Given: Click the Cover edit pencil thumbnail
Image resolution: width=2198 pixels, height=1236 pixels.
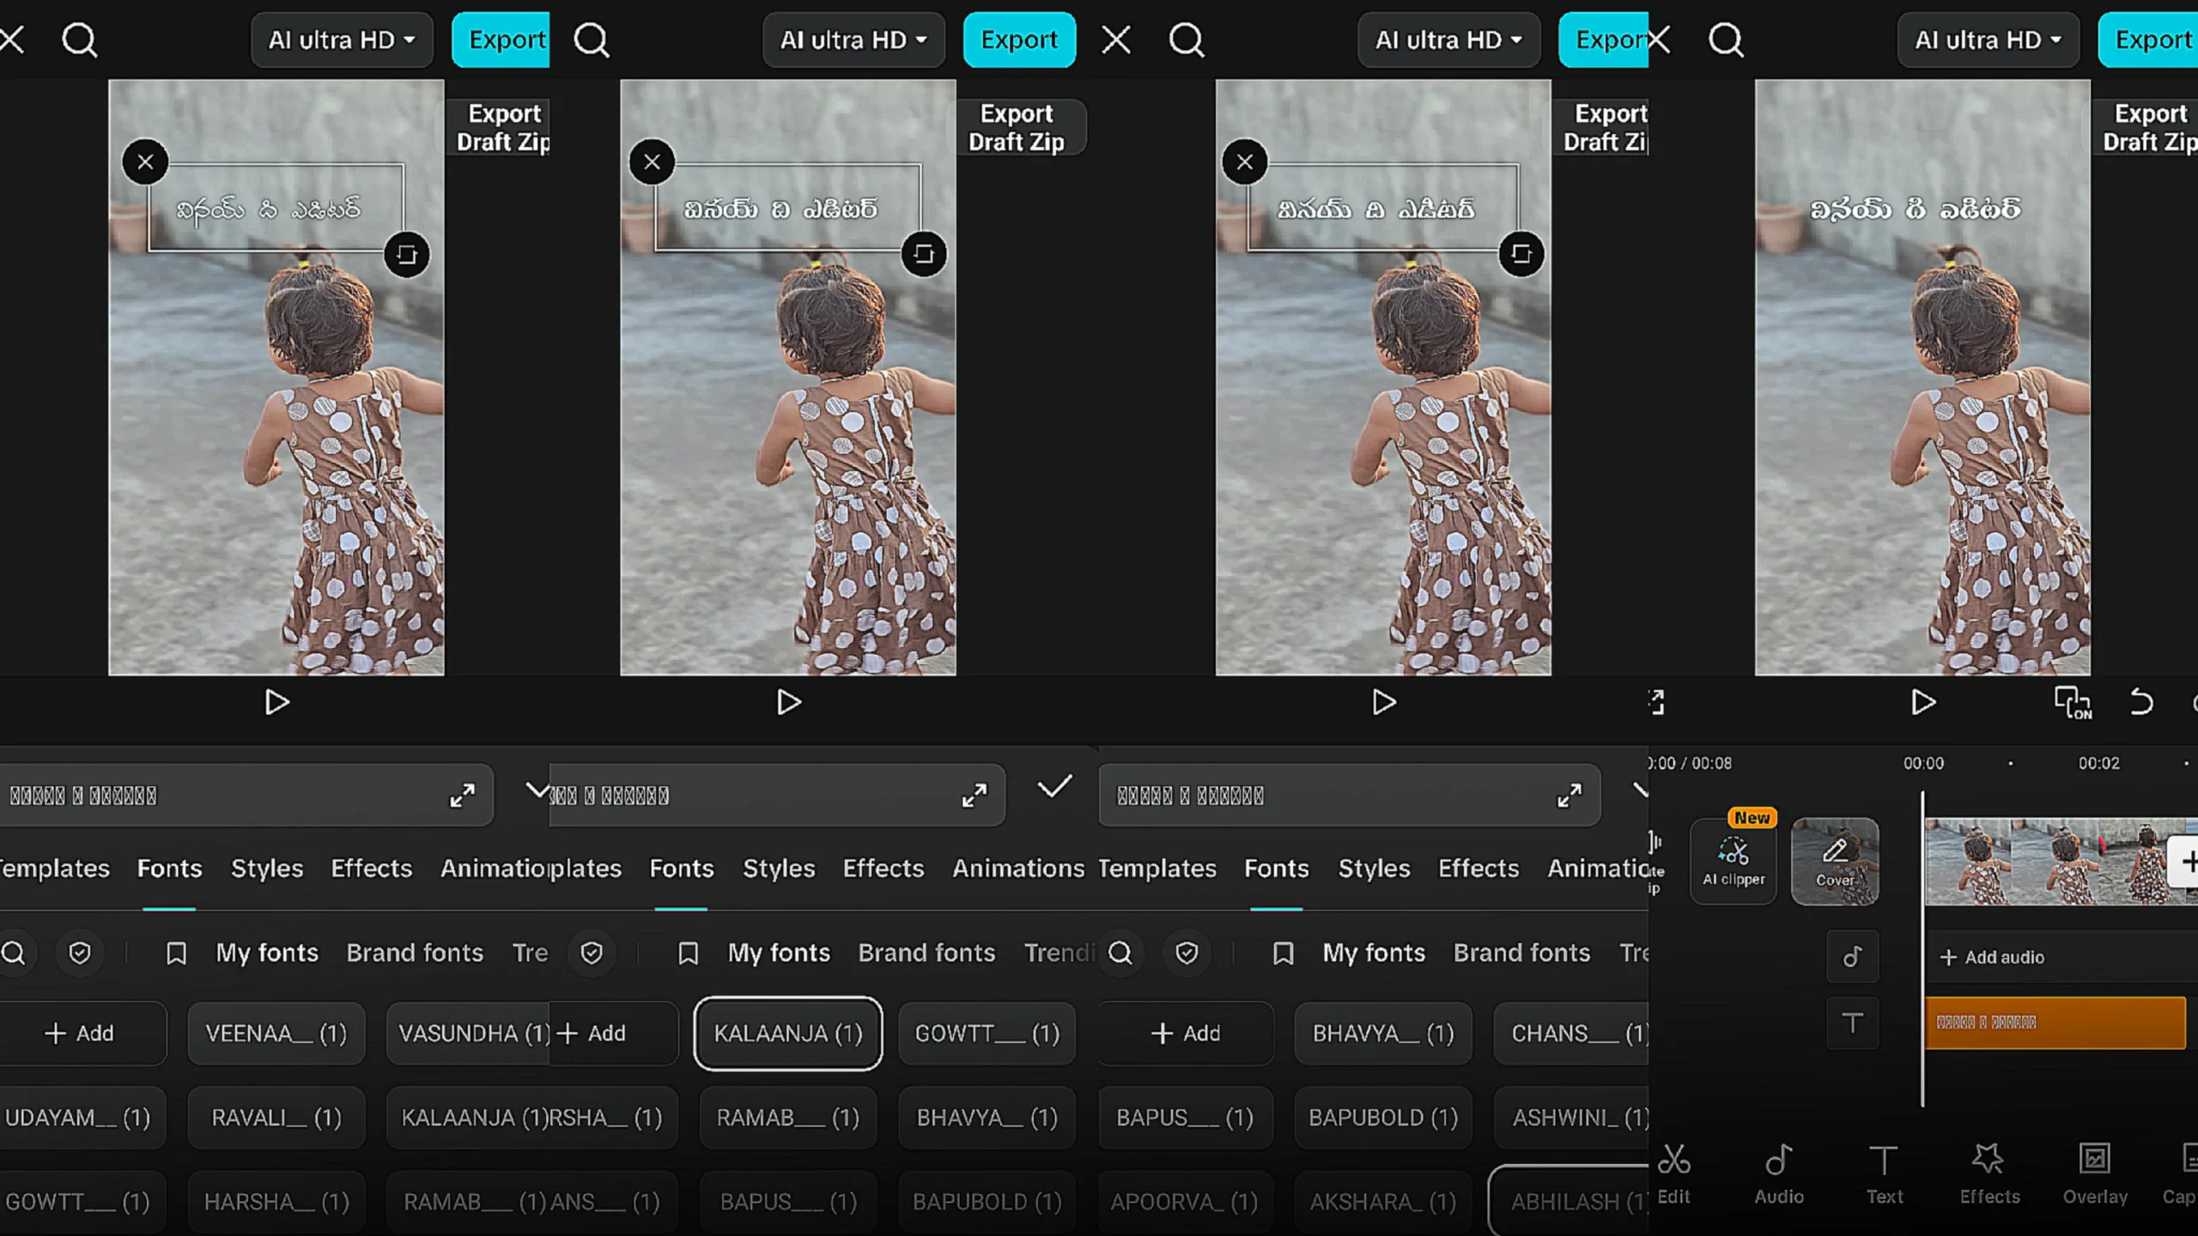Looking at the screenshot, I should (x=1835, y=861).
